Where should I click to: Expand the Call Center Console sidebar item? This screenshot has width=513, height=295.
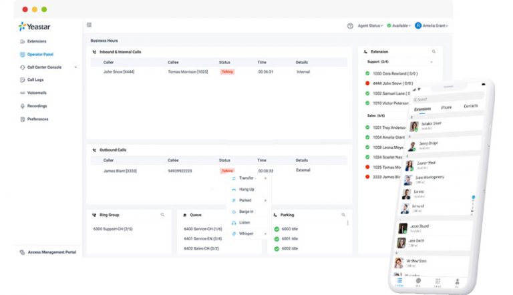pyautogui.click(x=75, y=67)
